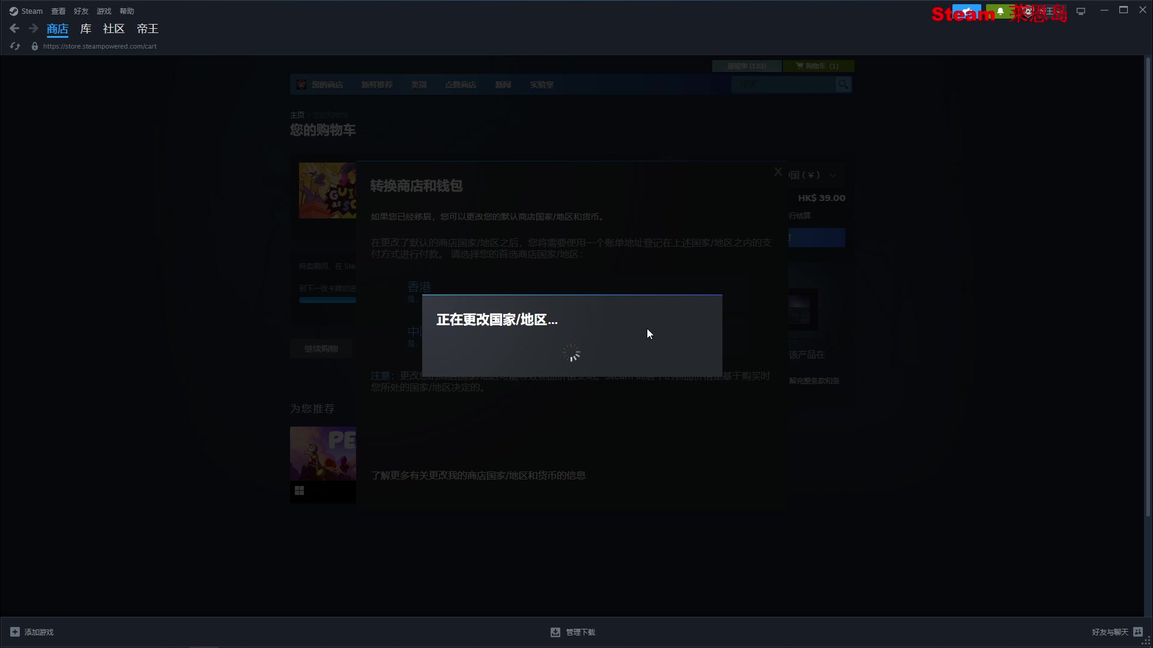The height and width of the screenshot is (648, 1153).
Task: Click the 转换商店和钱包 dialog title
Action: 416,186
